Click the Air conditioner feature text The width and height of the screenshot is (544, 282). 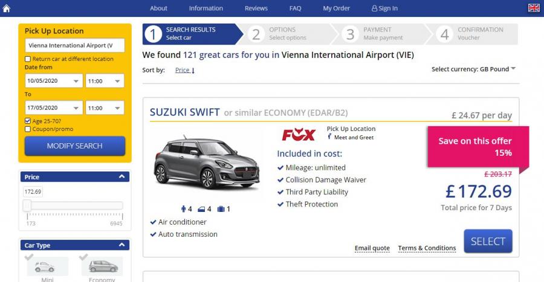(x=182, y=222)
